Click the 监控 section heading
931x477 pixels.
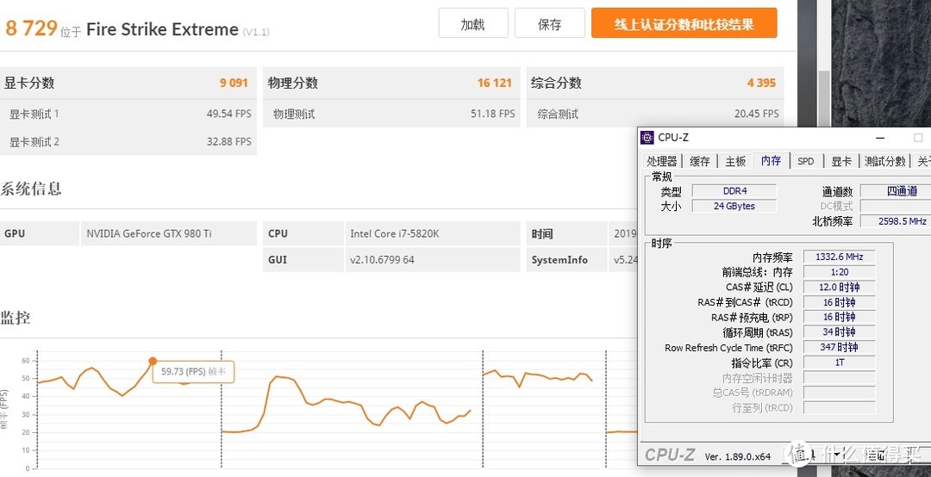pyautogui.click(x=16, y=318)
